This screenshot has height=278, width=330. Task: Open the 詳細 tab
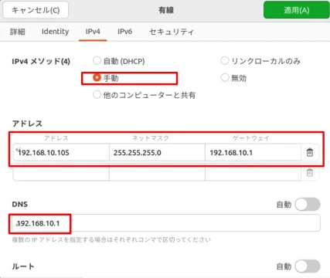[18, 32]
